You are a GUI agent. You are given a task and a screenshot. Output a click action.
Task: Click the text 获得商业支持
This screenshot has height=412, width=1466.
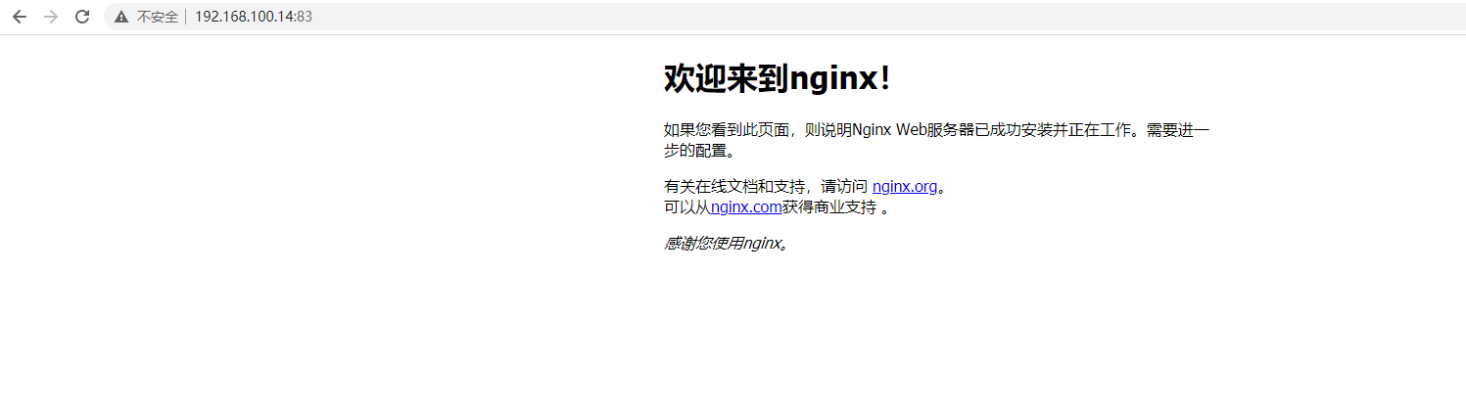point(829,206)
